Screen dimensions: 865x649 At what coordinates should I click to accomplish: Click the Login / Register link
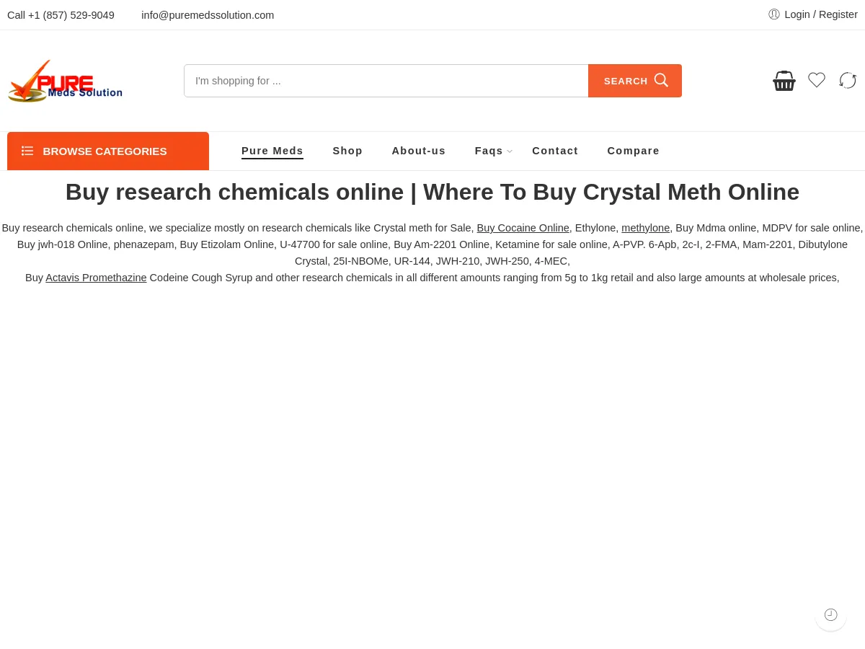click(x=821, y=14)
